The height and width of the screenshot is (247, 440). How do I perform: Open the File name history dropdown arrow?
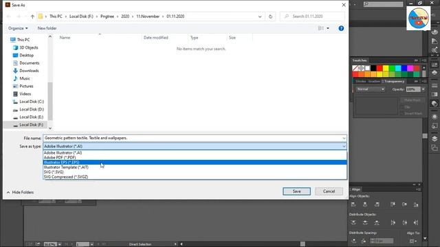(x=344, y=138)
